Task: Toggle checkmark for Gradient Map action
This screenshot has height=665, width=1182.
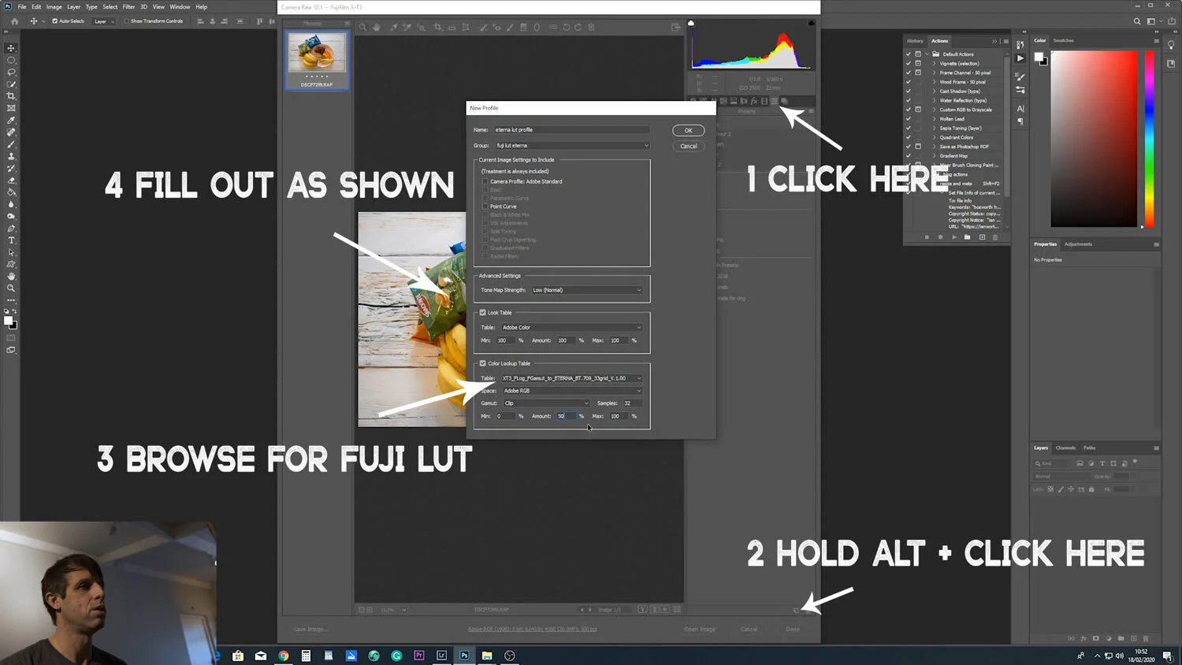Action: tap(909, 156)
